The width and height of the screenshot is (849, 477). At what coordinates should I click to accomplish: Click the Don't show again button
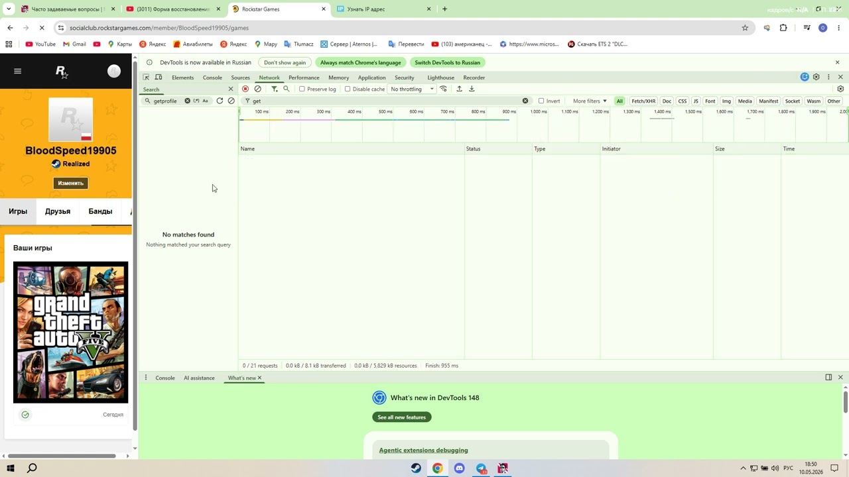pyautogui.click(x=285, y=62)
